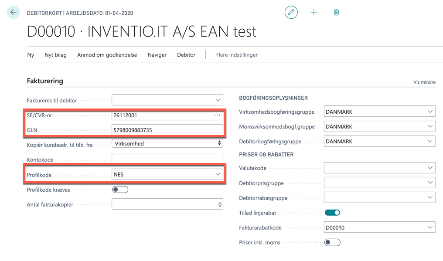Click the Fakturarabatkode label

point(260,228)
